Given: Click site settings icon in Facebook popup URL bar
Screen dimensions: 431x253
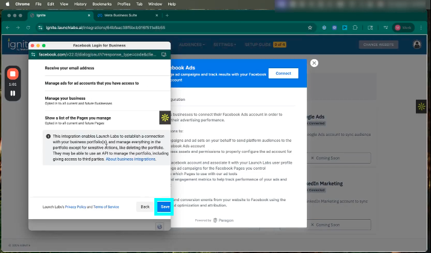Looking at the screenshot, I should (x=33, y=54).
